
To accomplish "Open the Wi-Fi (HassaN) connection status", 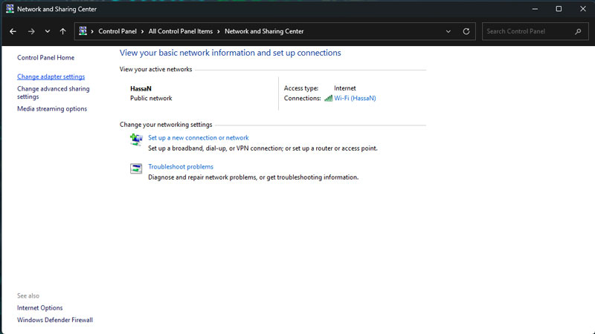I will pos(355,98).
